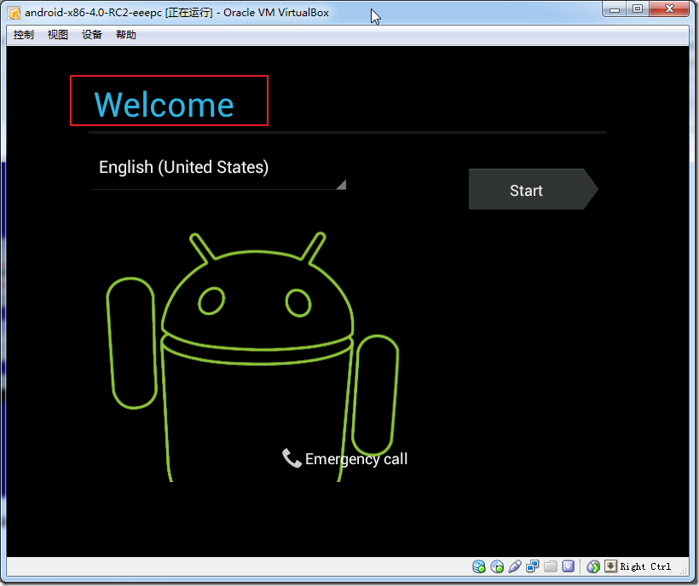Click the Emergency call phone icon

pyautogui.click(x=292, y=458)
